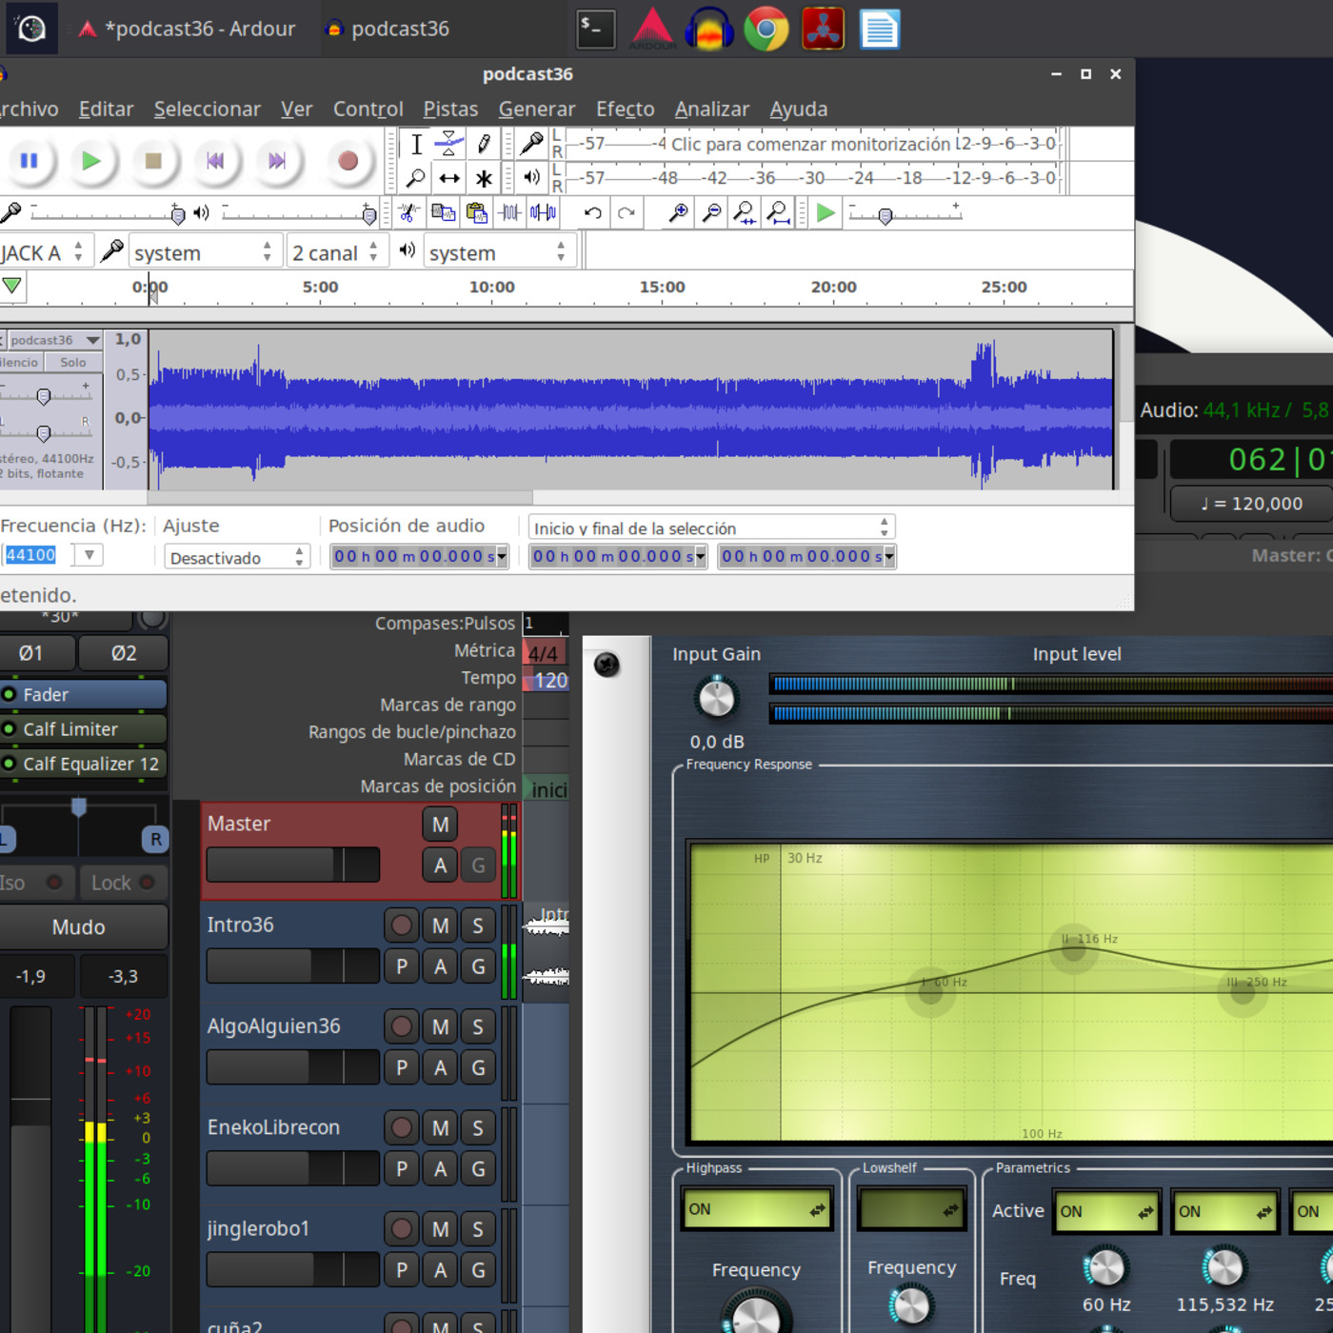
Task: Select the Envelope tool
Action: pos(448,143)
